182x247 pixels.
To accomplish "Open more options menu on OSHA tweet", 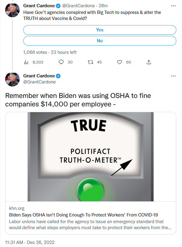I will [173, 76].
